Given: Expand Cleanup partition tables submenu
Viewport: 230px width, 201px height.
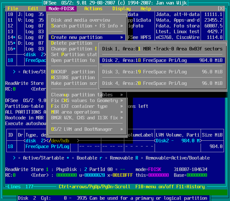Looking at the screenshot, I should (x=87, y=95).
